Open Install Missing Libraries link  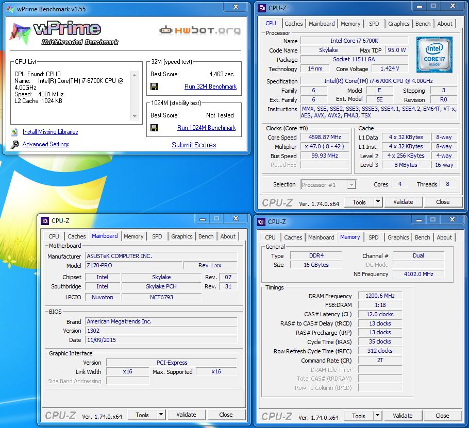coord(51,132)
